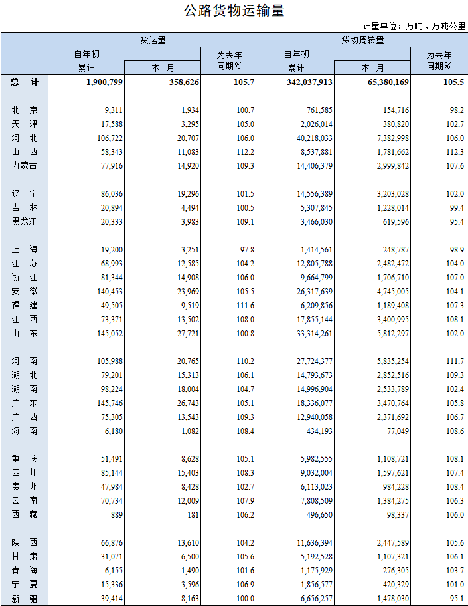The width and height of the screenshot is (468, 606).
Task: Click the unit note 计量单位：万吨、万吨公里
Action: pos(414,26)
